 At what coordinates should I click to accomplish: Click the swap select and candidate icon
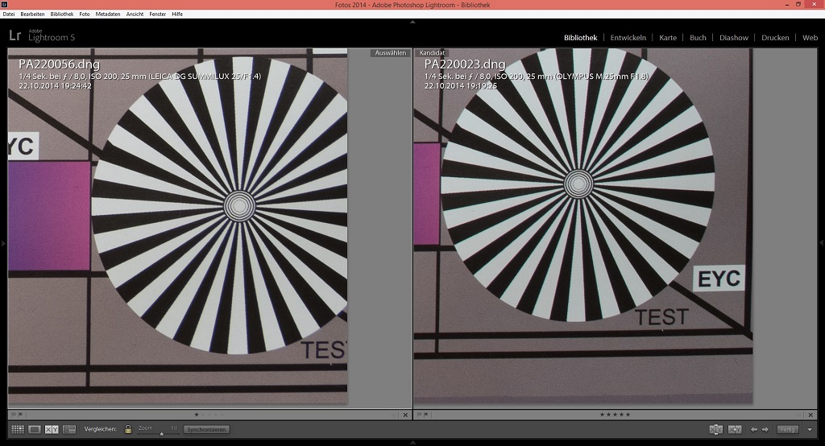[x=715, y=430]
